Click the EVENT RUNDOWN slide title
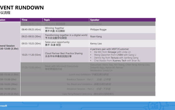This screenshot has width=175, height=110. click(x=22, y=8)
